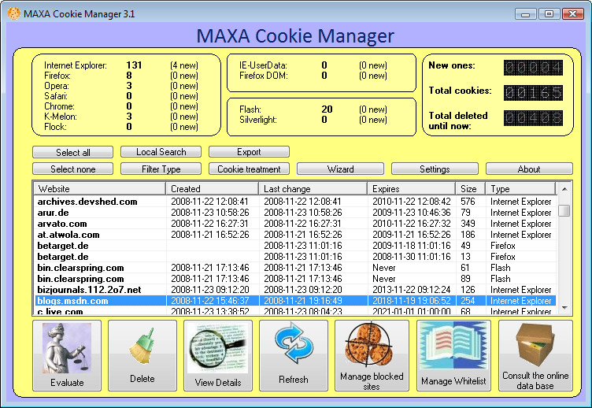Open Manage blocked sites
Viewport: 592px width, 408px height.
[372, 355]
